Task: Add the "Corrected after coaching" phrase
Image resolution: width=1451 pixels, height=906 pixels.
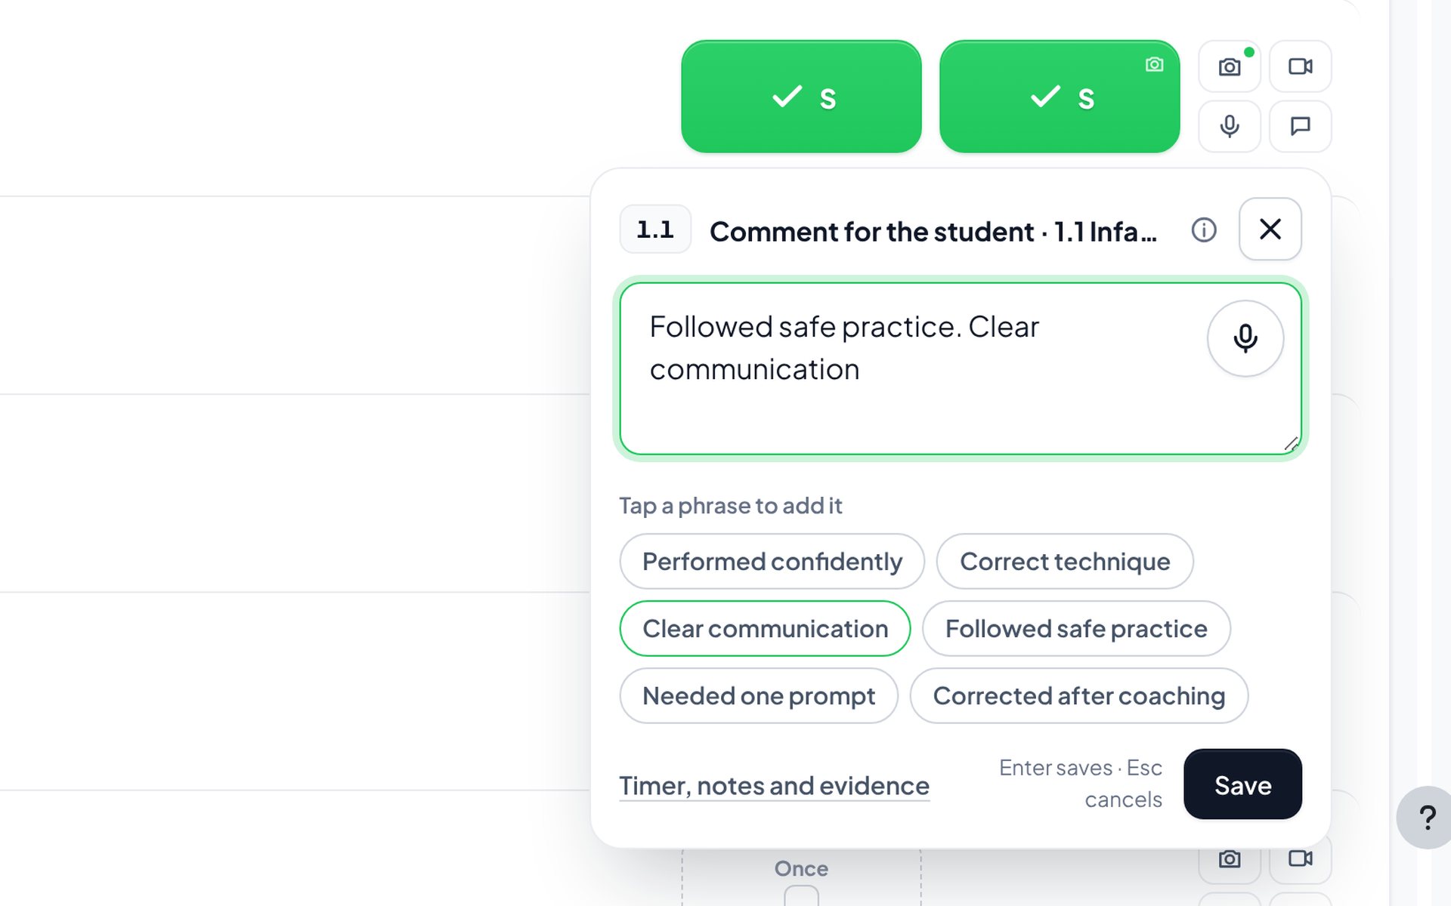Action: (x=1078, y=695)
